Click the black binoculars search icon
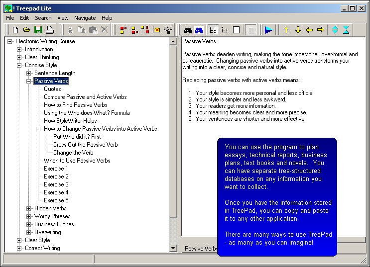This screenshot has height=267, width=370. point(188,30)
